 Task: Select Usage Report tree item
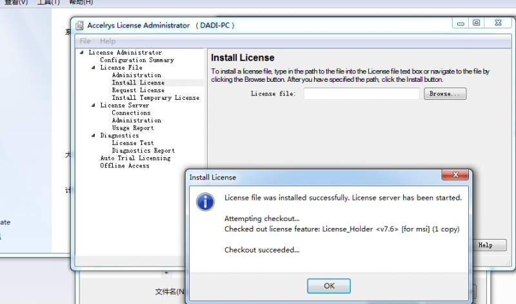(x=133, y=128)
